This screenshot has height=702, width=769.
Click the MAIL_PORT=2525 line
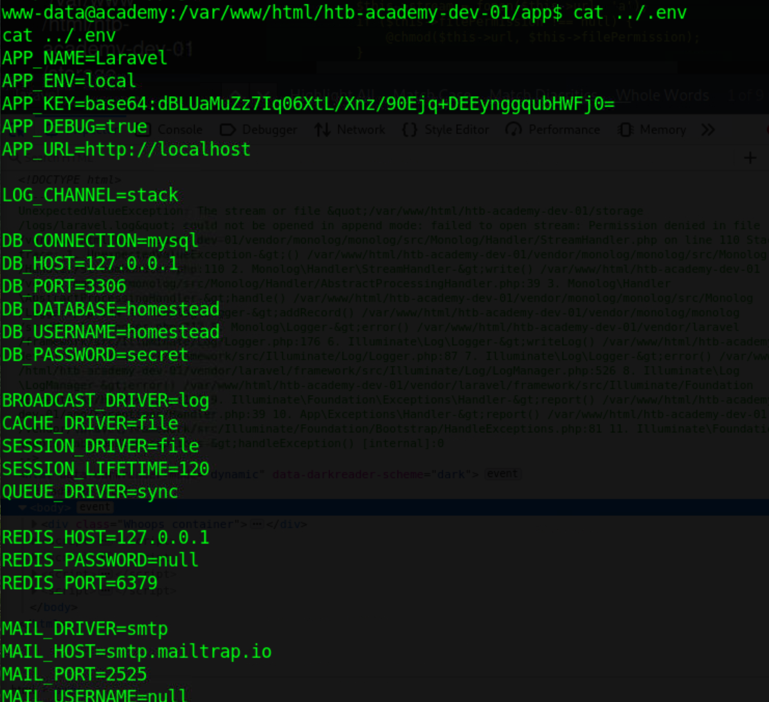pyautogui.click(x=75, y=674)
